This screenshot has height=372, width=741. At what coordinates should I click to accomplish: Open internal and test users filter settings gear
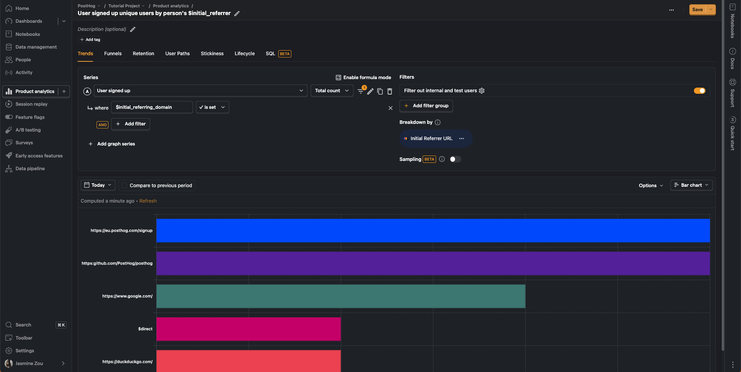click(x=482, y=91)
